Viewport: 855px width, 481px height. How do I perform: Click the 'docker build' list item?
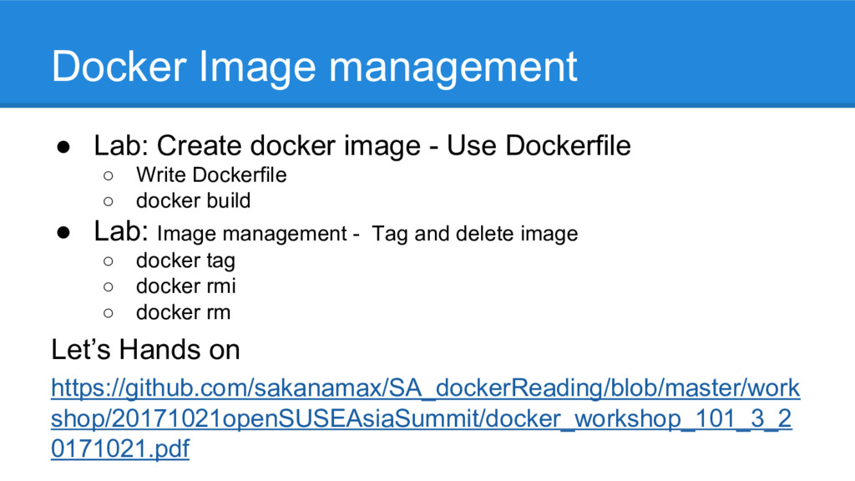point(193,200)
